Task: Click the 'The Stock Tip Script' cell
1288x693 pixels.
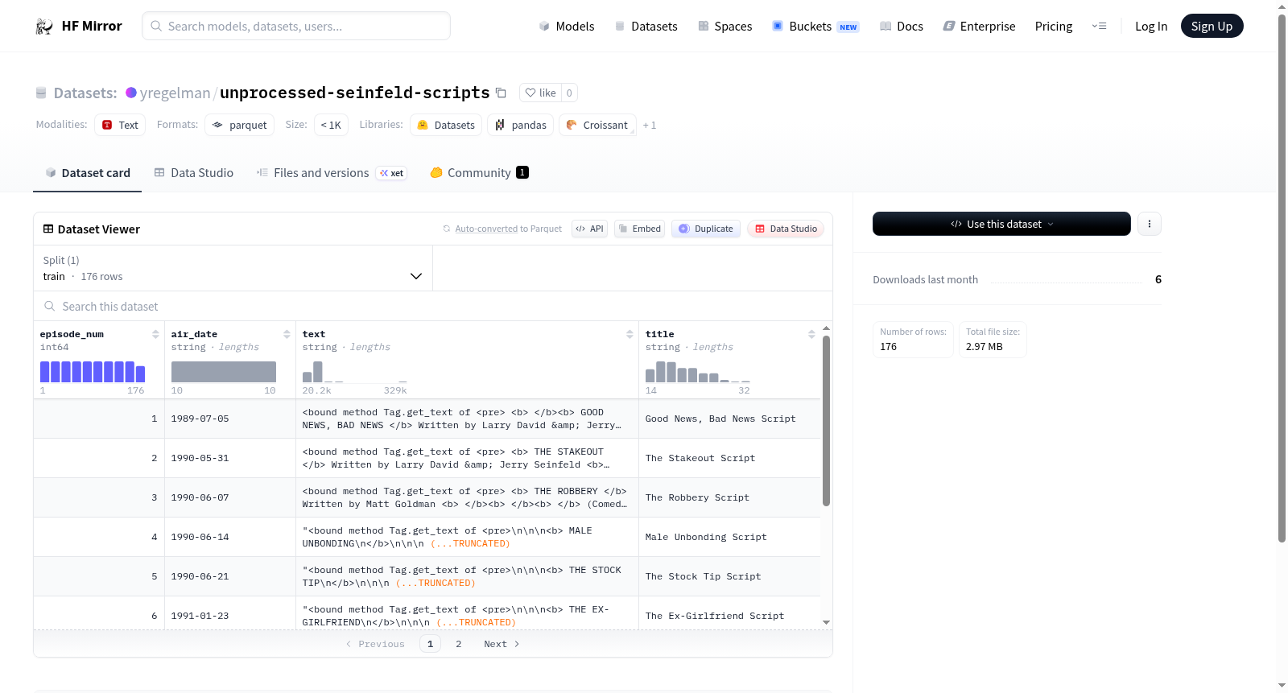Action: point(729,576)
